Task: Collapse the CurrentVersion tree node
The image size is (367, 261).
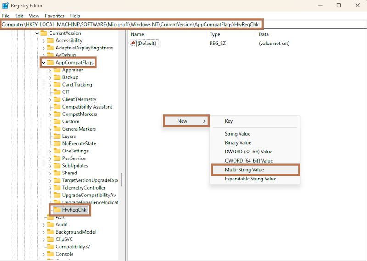Action: tap(38, 33)
